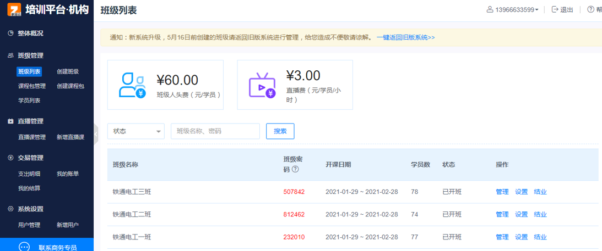This screenshot has width=602, height=251.
Task: Focus the 班级名称、密码 search field
Action: (215, 131)
